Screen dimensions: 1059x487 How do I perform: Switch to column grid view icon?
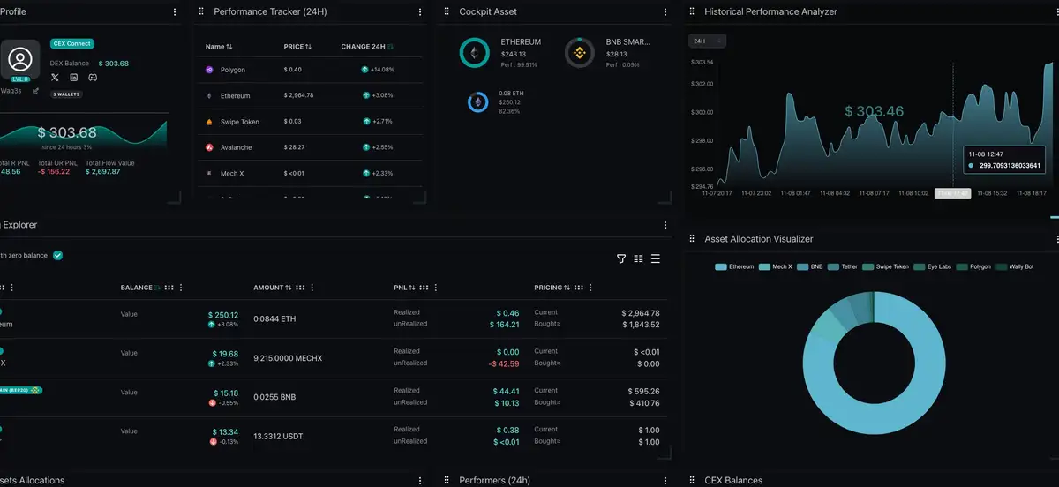pyautogui.click(x=638, y=258)
